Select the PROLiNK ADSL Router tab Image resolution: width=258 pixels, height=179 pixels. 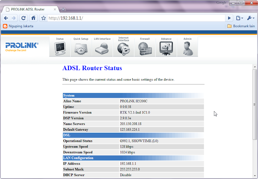point(30,9)
